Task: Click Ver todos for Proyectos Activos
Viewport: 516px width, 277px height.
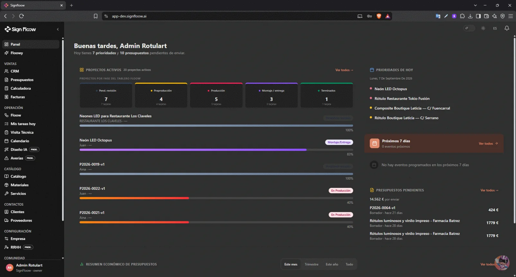Action: coord(344,70)
